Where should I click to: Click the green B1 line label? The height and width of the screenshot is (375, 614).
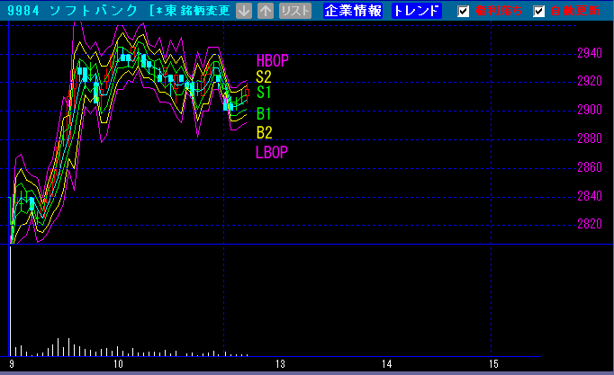click(263, 114)
